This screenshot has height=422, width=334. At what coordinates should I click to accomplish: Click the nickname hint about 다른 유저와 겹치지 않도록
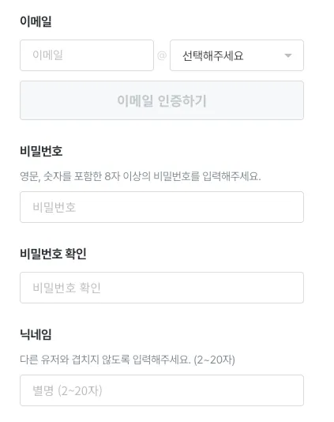pos(127,360)
